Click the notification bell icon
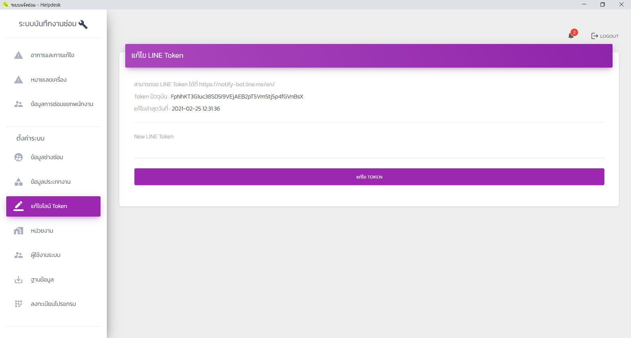 pyautogui.click(x=571, y=36)
